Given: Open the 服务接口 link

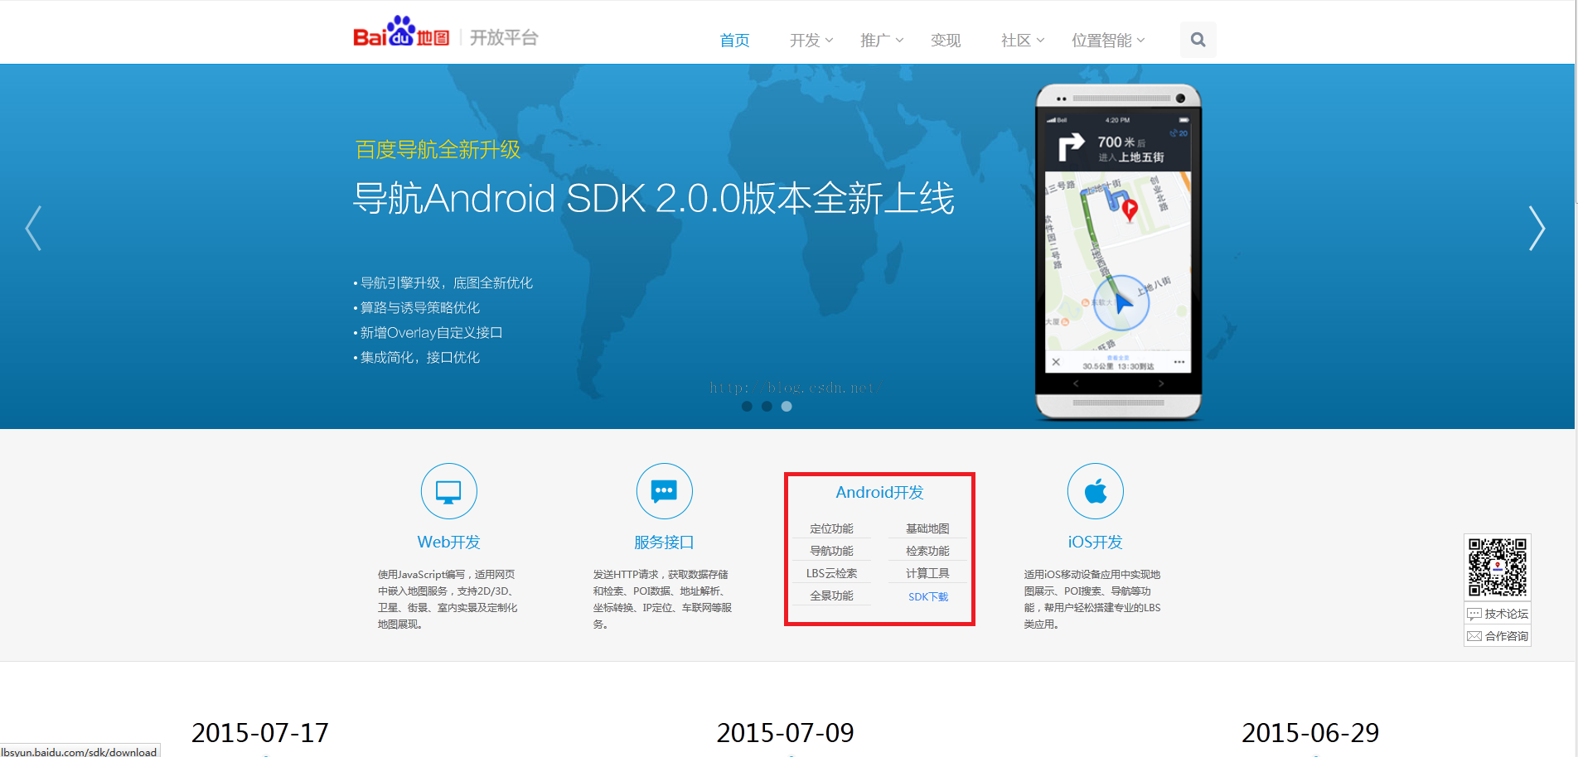Looking at the screenshot, I should tap(664, 542).
